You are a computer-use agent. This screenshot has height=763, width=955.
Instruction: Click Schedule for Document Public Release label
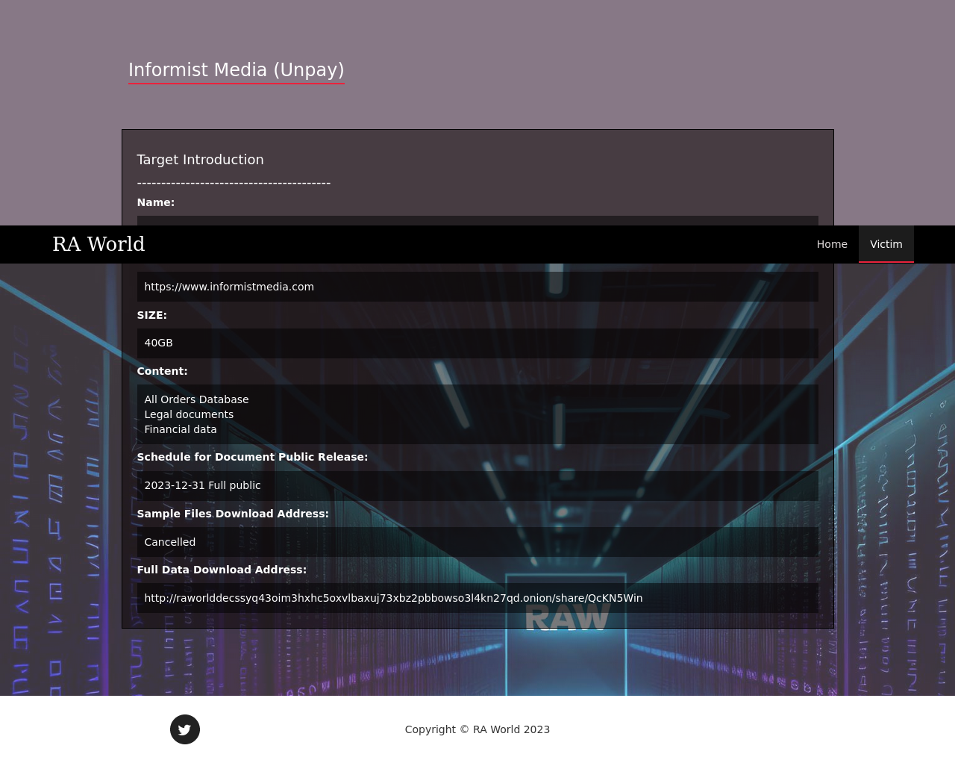(252, 457)
